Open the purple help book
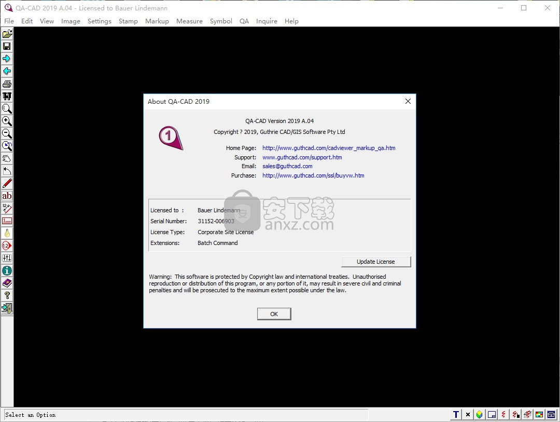This screenshot has width=560, height=422. point(7,283)
